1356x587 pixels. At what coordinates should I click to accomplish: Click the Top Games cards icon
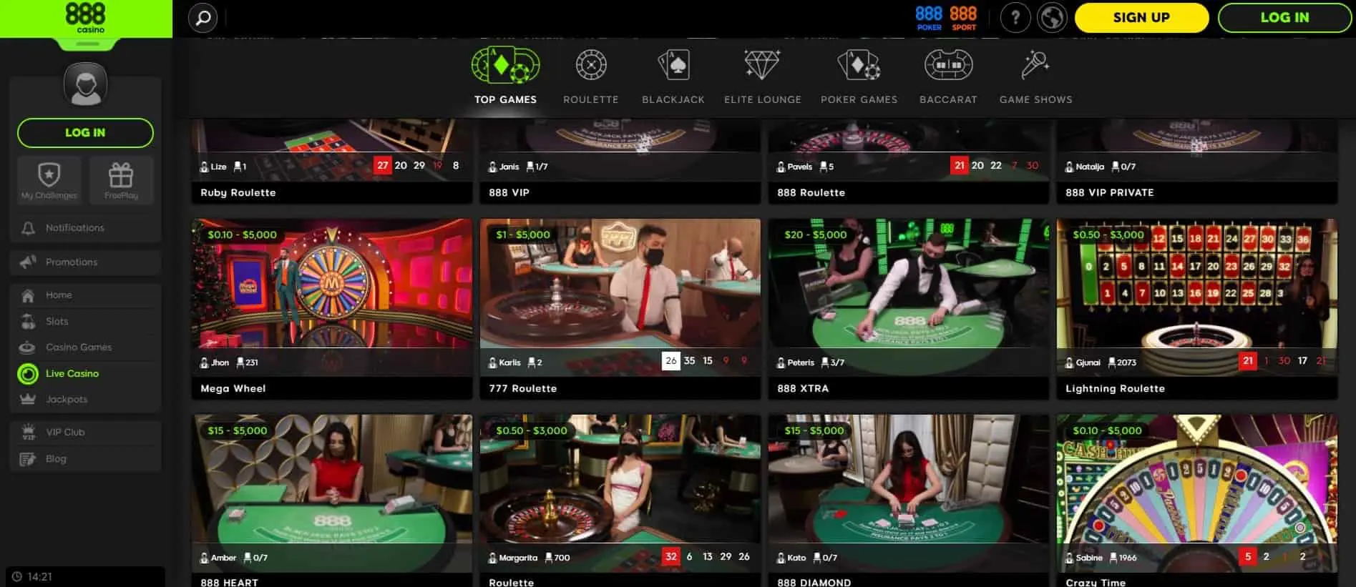[x=505, y=66]
